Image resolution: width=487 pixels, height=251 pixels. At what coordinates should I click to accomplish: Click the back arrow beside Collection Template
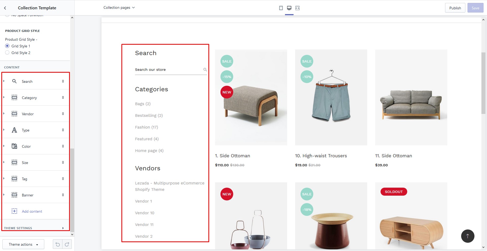(5, 8)
